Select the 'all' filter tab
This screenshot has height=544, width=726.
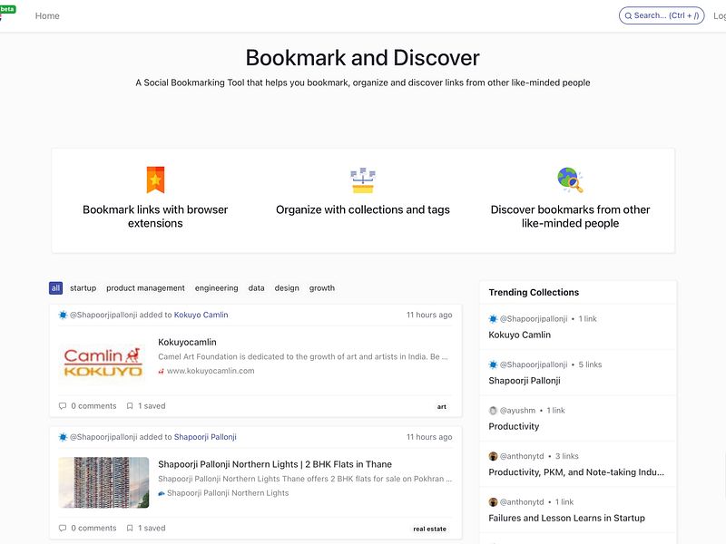coord(55,288)
